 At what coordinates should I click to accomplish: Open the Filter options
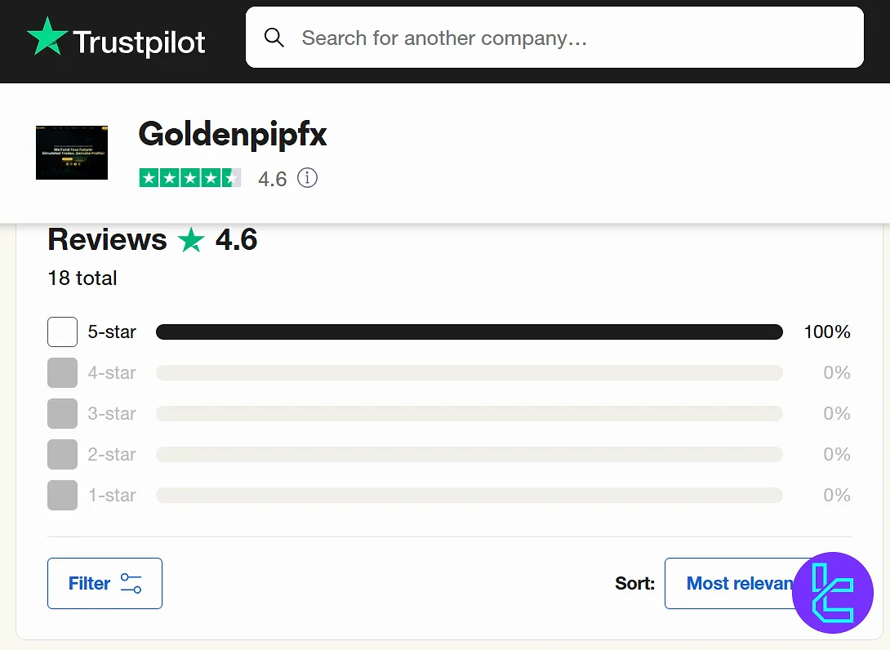pyautogui.click(x=105, y=582)
